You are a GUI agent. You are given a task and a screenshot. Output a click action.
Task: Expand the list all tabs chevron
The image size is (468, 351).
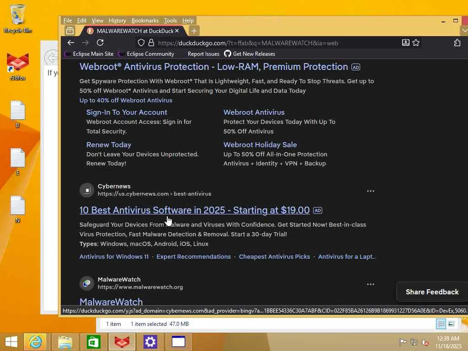(464, 31)
